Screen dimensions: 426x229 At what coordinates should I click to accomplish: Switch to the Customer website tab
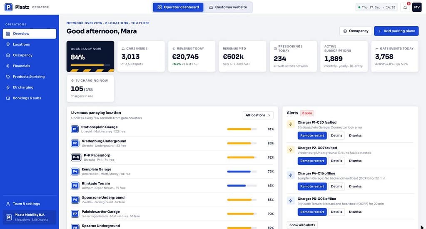tap(228, 7)
